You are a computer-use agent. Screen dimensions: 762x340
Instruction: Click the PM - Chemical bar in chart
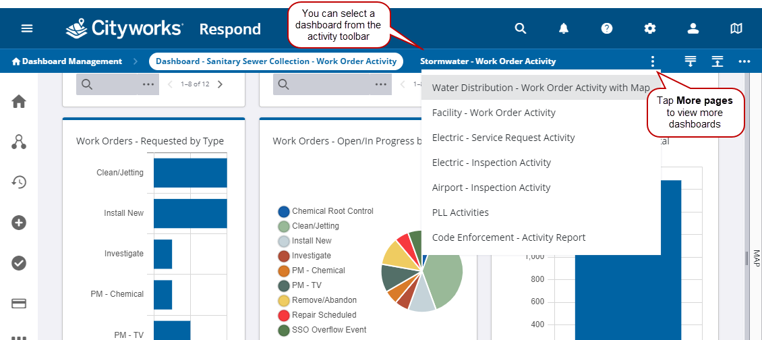point(163,294)
